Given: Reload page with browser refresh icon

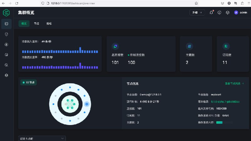Looking at the screenshot, I should click(17, 3).
